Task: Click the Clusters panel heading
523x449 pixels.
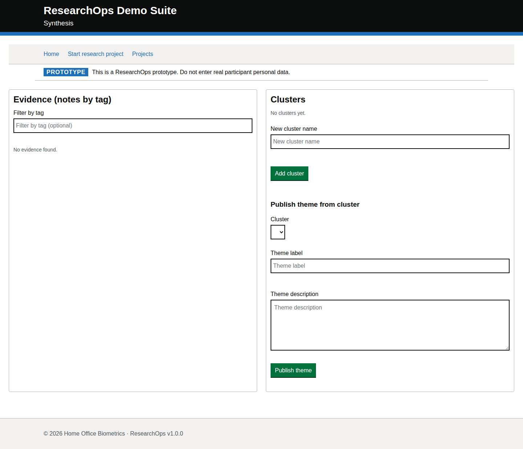Action: pyautogui.click(x=288, y=100)
